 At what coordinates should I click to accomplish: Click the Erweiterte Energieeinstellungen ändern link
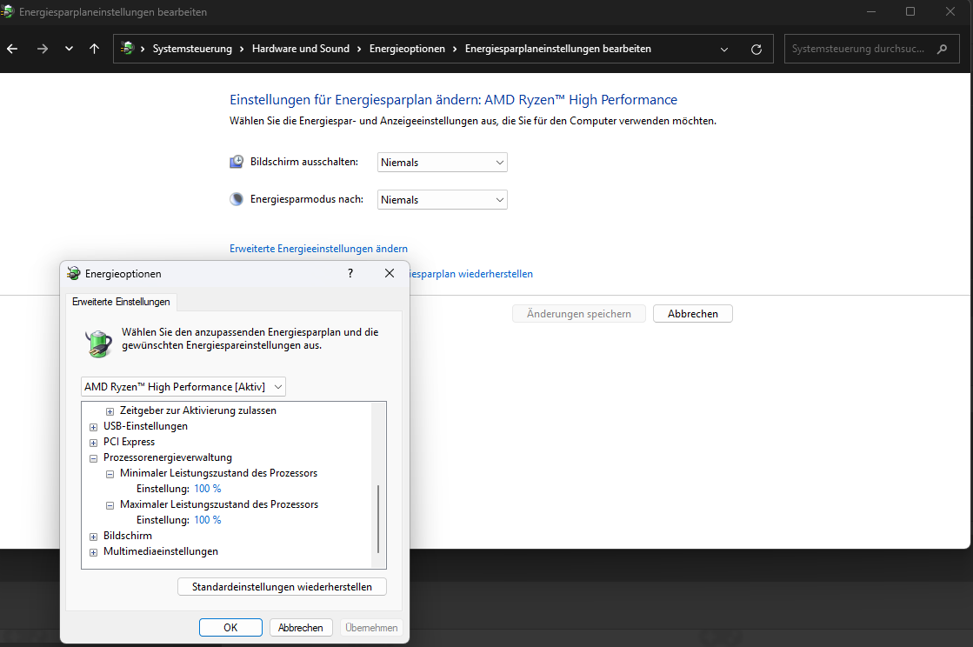318,249
